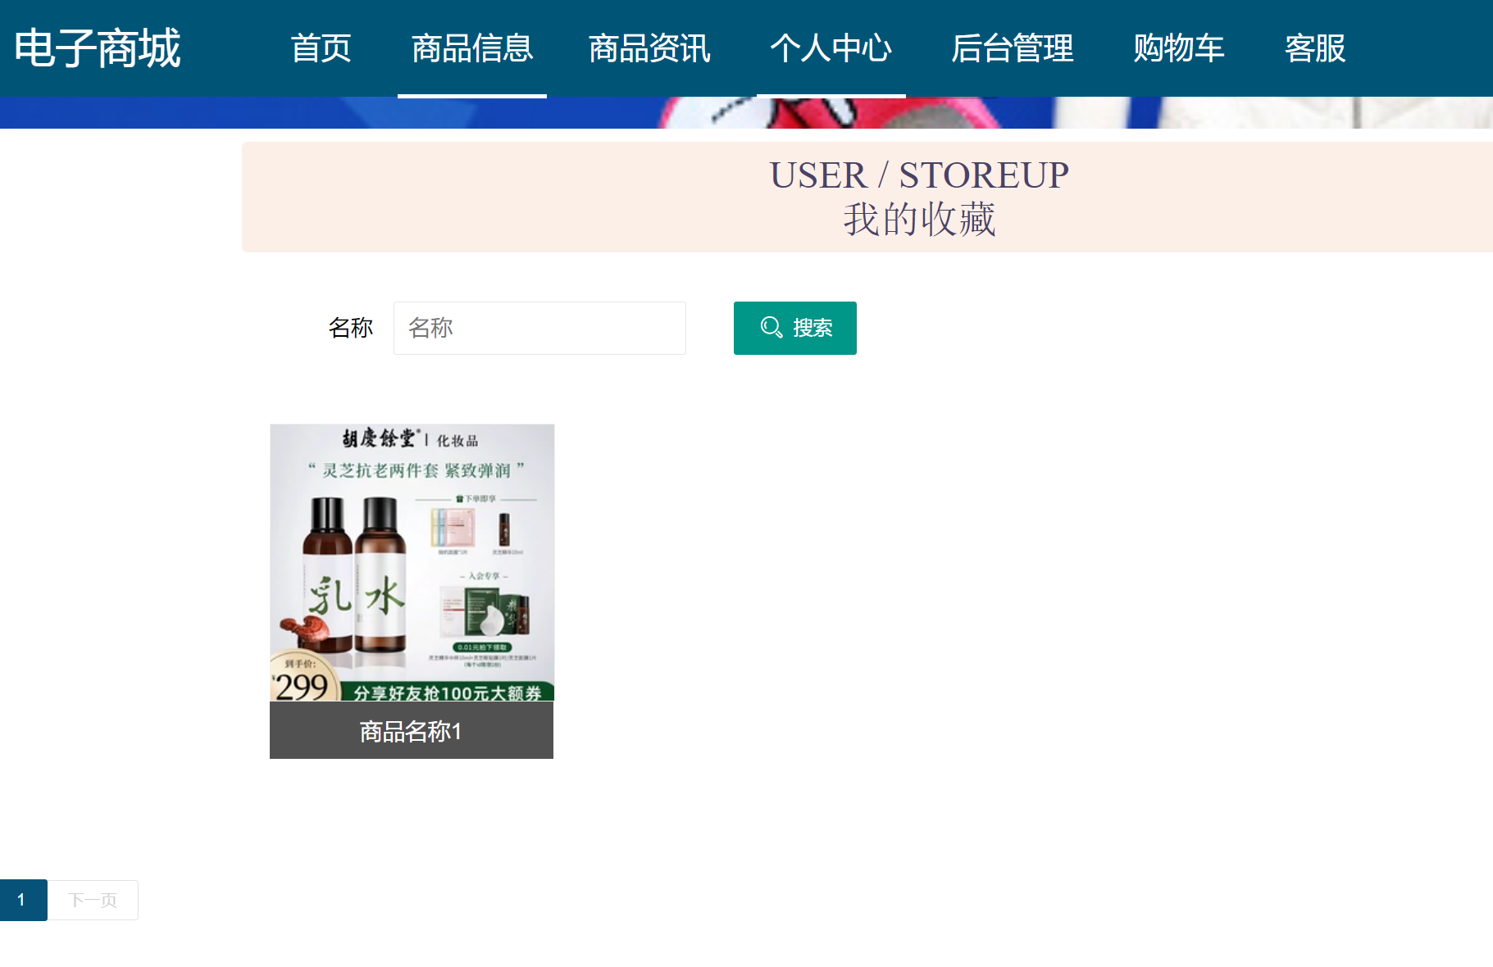
Task: Open the 后台管理 admin section
Action: coord(1013,49)
